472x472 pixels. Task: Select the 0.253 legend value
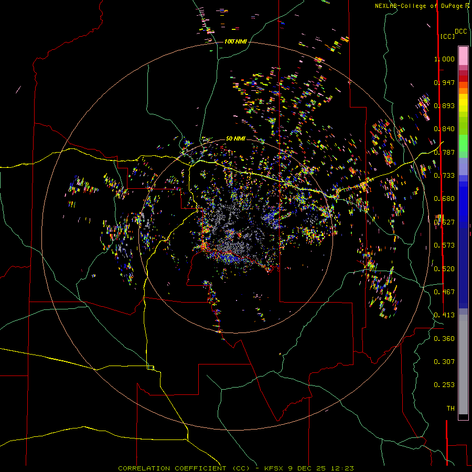click(x=444, y=385)
